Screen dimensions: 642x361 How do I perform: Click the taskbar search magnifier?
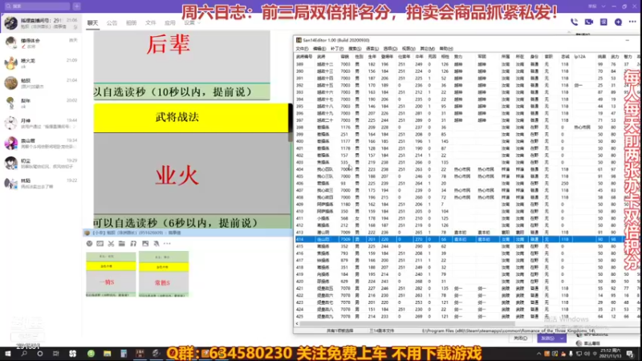[x=24, y=354]
